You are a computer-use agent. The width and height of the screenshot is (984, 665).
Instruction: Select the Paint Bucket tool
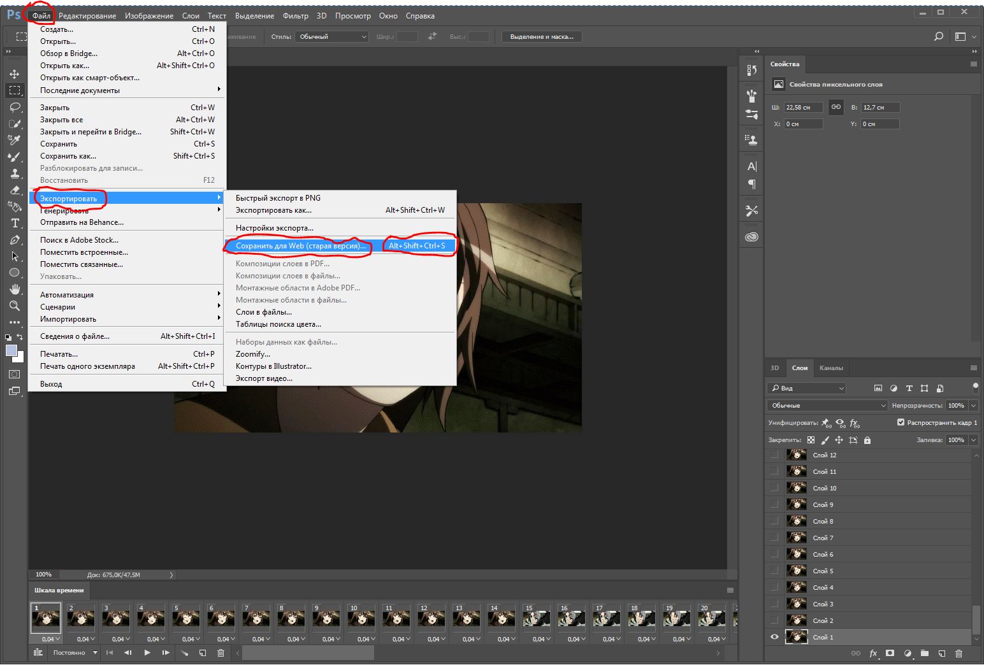[15, 206]
